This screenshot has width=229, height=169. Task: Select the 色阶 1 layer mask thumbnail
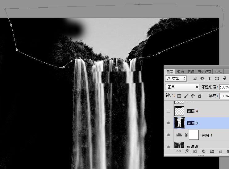(x=194, y=135)
